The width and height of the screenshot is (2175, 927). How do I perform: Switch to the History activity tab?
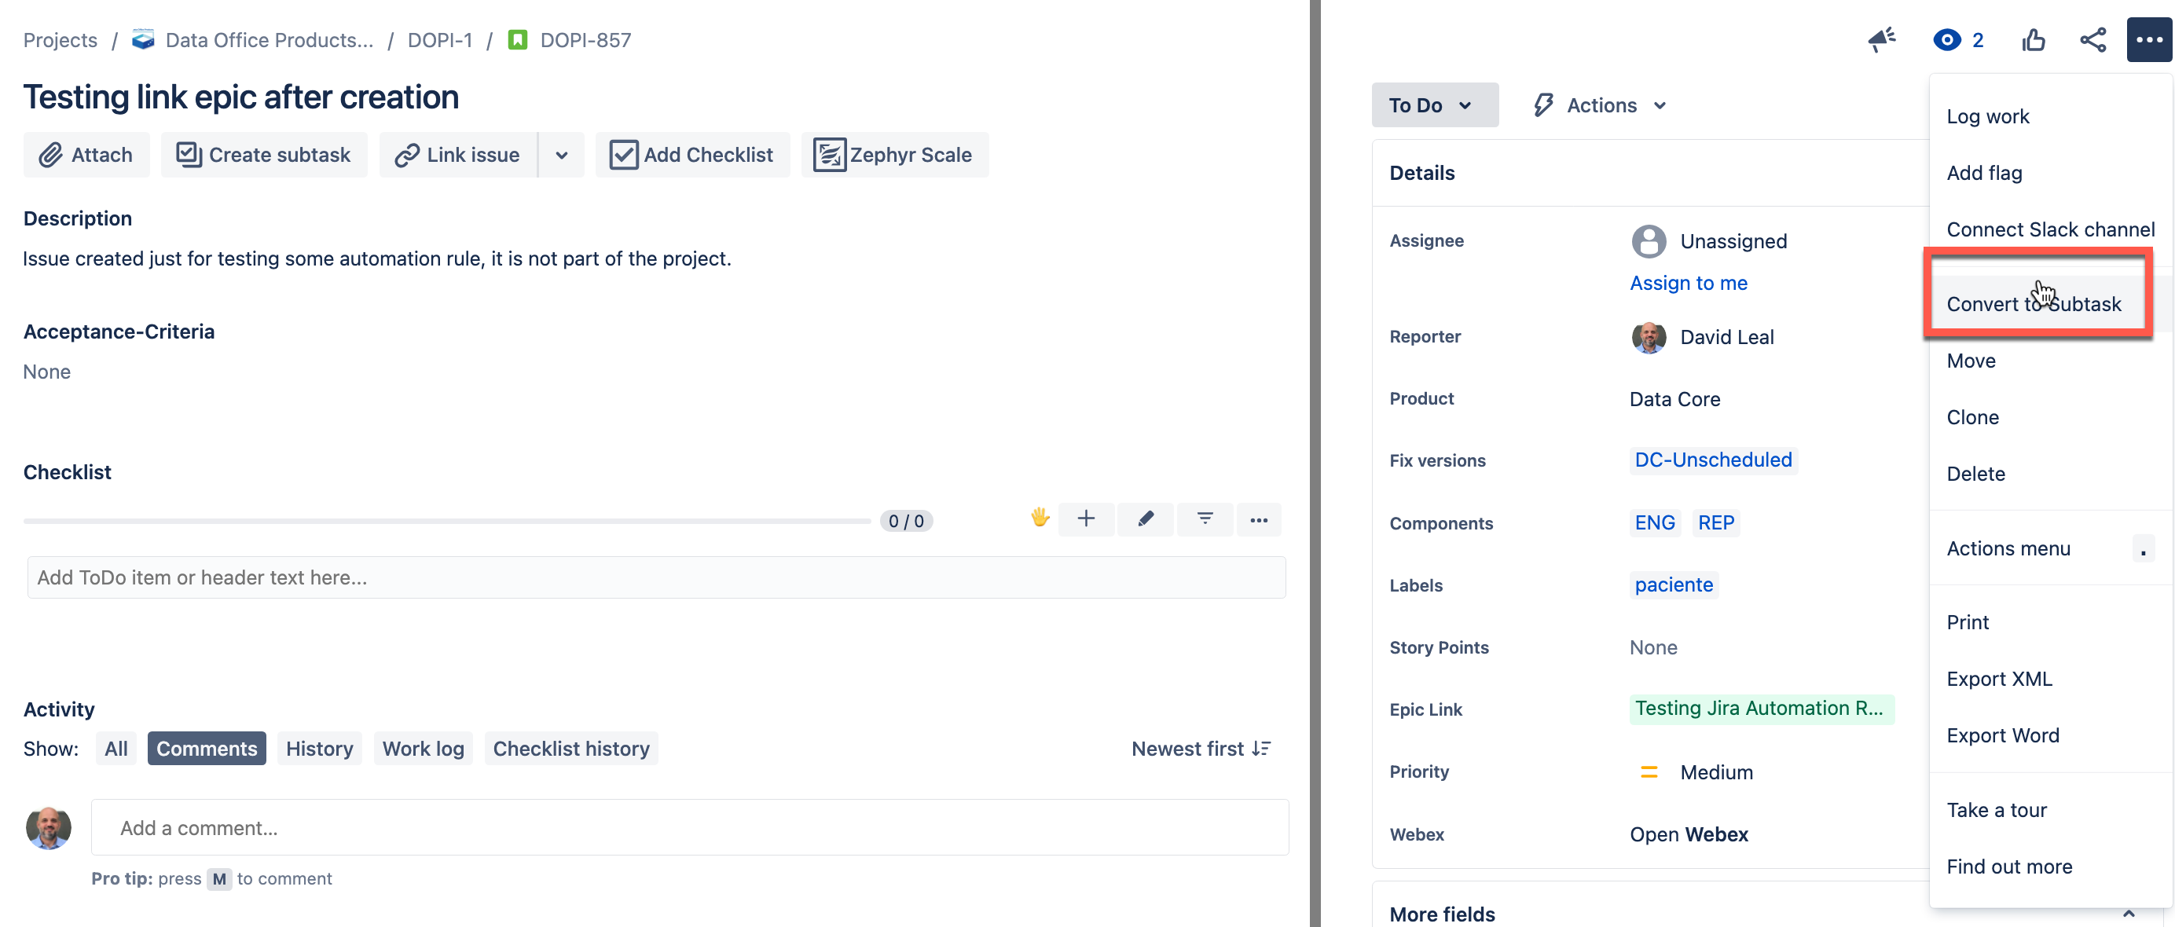pos(319,748)
